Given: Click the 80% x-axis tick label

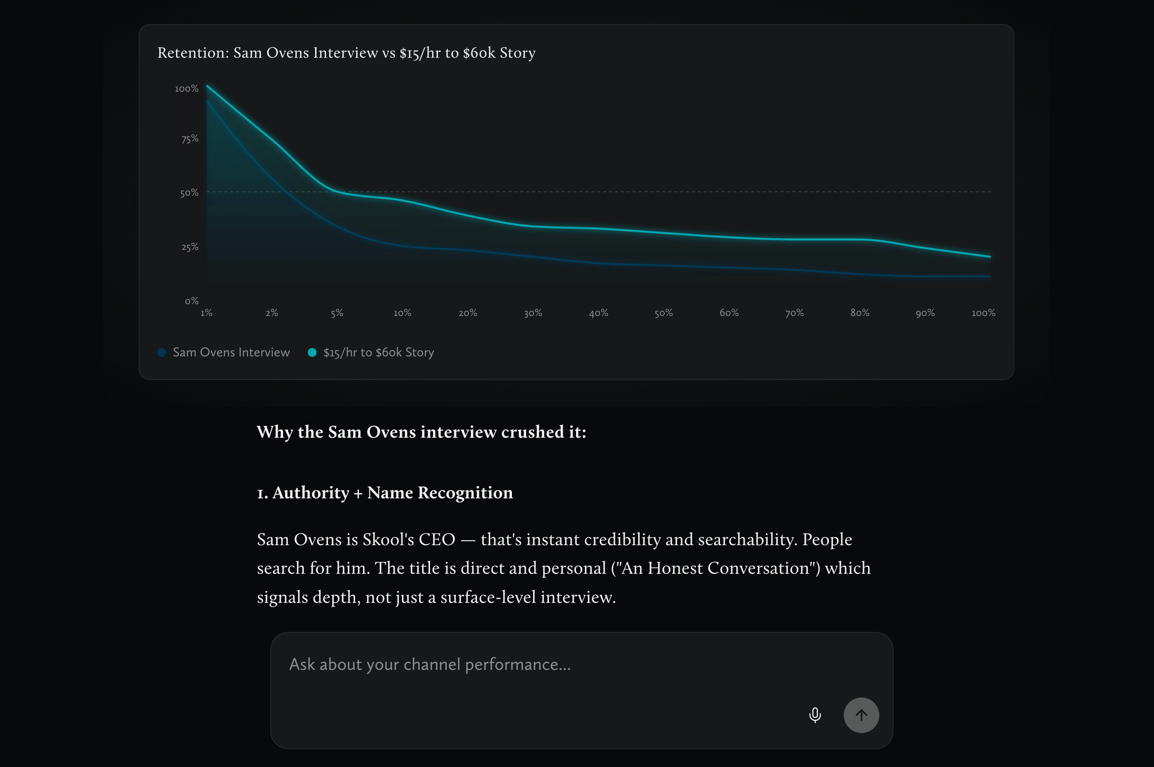Looking at the screenshot, I should (x=860, y=313).
